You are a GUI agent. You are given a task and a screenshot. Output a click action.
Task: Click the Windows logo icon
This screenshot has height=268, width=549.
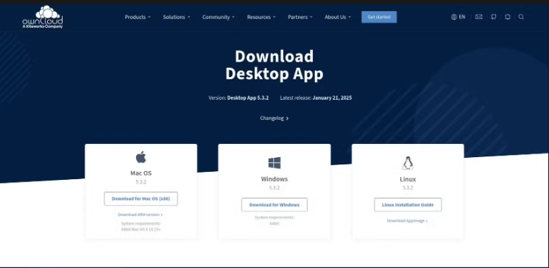pos(274,163)
